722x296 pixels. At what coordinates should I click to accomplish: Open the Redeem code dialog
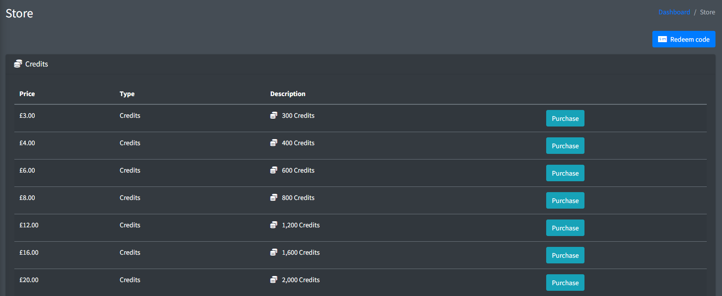683,39
